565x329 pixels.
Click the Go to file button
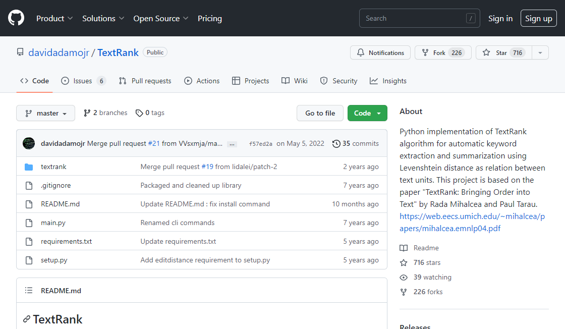tap(320, 113)
